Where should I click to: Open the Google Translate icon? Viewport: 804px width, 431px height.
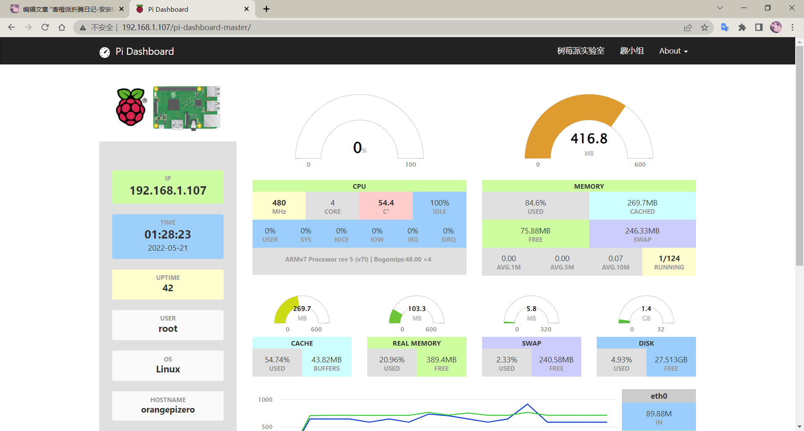coord(725,27)
